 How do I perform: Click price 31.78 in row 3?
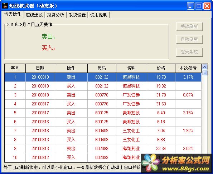coord(161,95)
